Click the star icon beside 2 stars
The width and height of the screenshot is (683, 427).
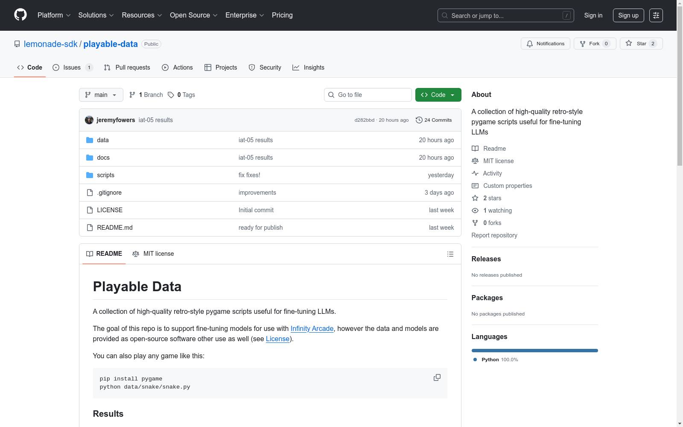pos(475,198)
